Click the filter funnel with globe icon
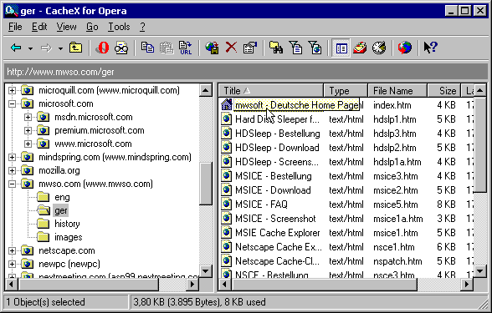The image size is (492, 313). coord(315,48)
